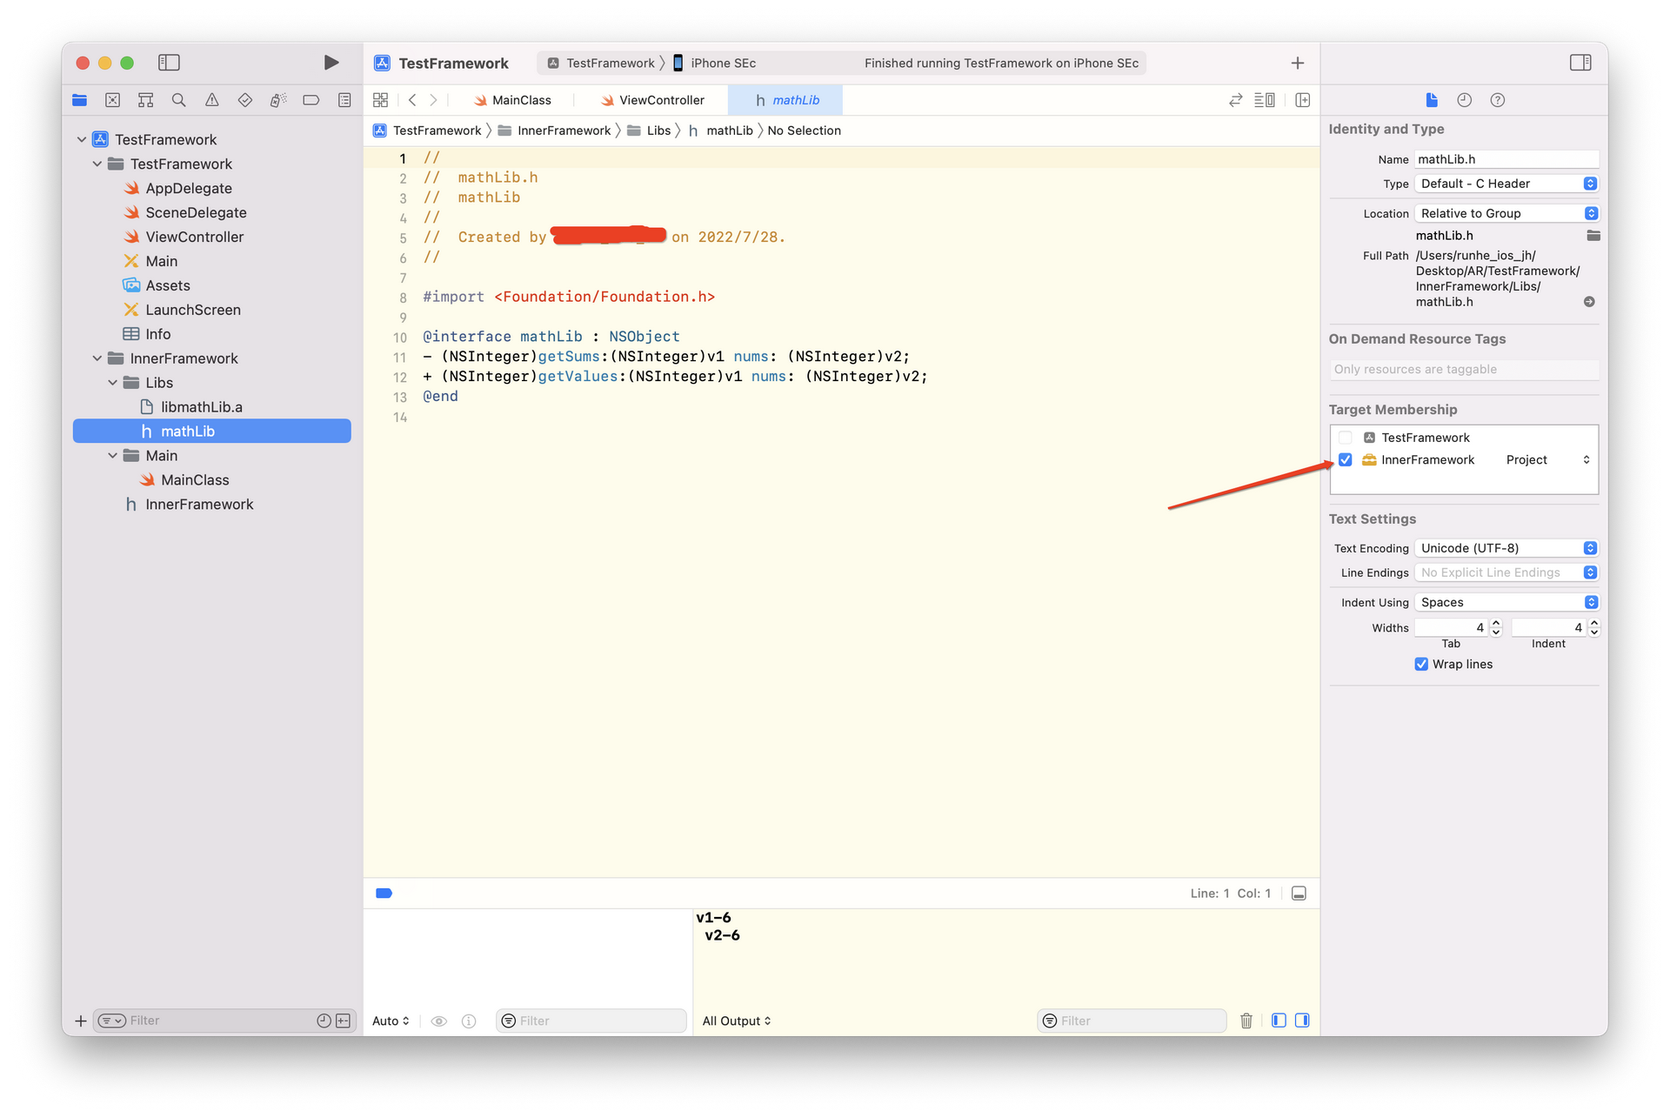Open the Find navigator magnifier
Viewport: 1670px width, 1118px height.
[179, 100]
